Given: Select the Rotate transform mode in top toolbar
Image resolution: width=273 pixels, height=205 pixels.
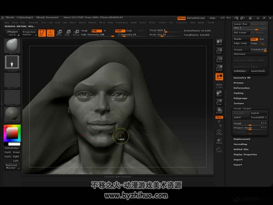Looking at the screenshot, I should [76, 33].
